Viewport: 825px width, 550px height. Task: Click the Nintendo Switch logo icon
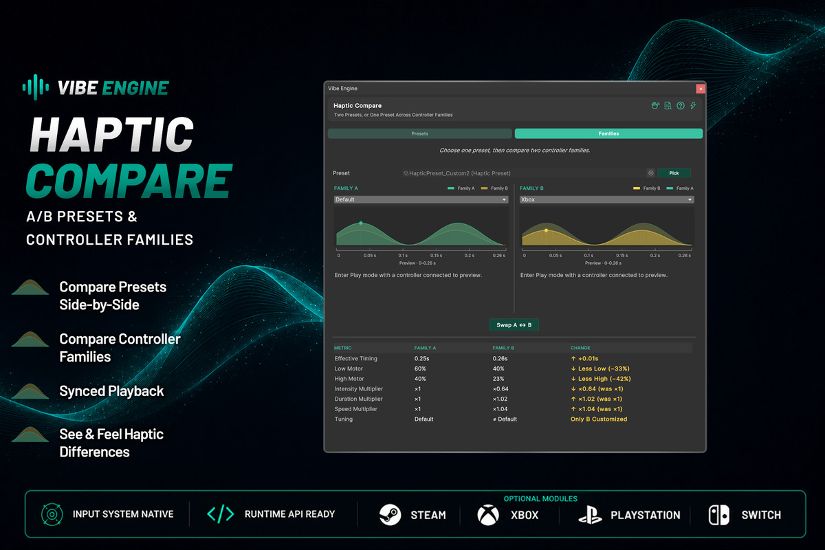(719, 514)
